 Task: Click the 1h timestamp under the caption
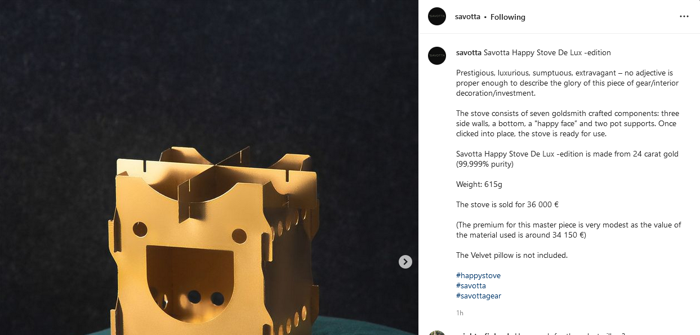point(460,312)
